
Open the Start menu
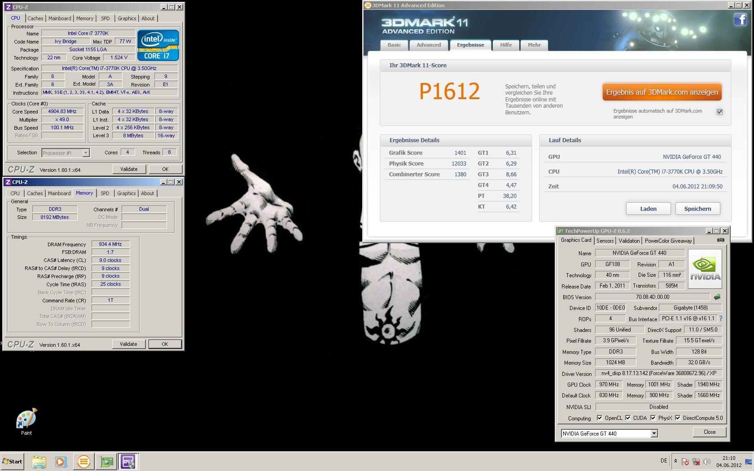click(12, 461)
